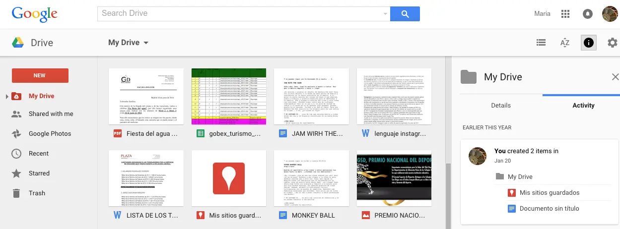Toggle the view details info button

click(589, 43)
